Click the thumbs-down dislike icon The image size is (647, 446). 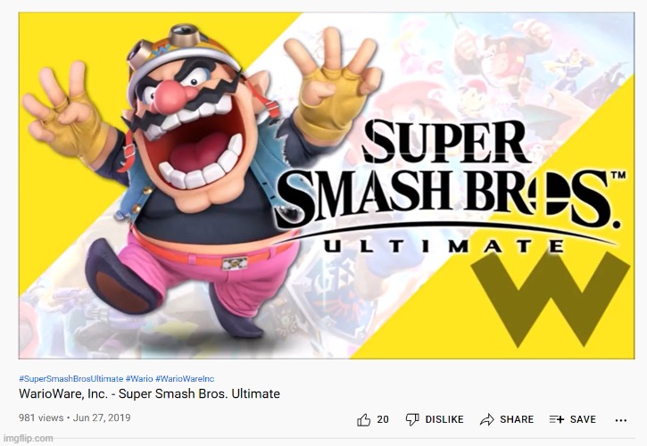pos(412,419)
